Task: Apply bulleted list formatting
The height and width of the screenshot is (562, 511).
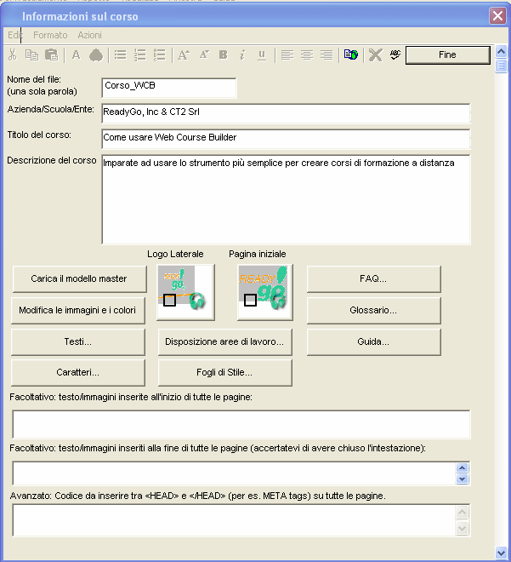Action: point(121,54)
